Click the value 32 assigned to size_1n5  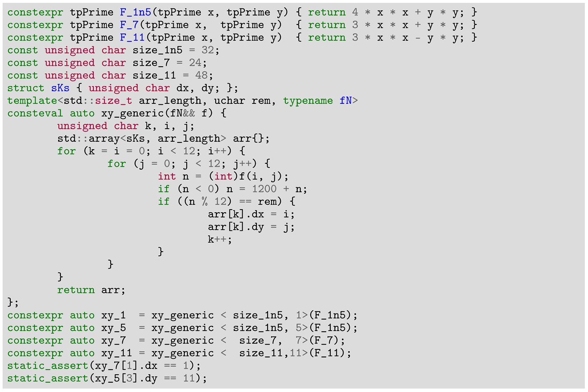coord(208,50)
